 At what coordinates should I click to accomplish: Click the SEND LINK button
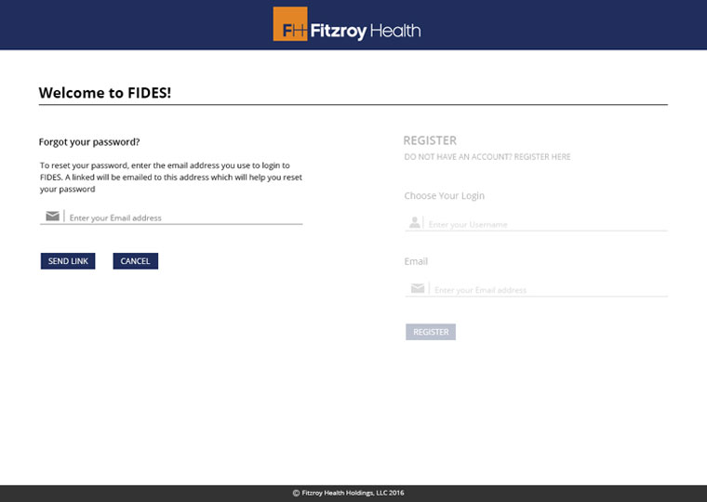(68, 261)
